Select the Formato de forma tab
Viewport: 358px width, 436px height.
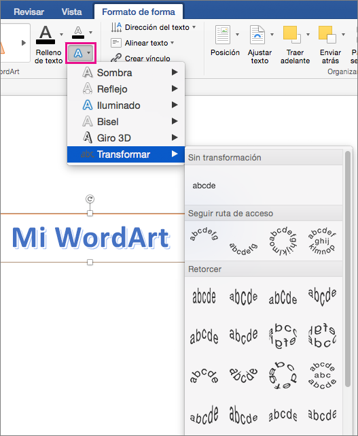pyautogui.click(x=139, y=12)
